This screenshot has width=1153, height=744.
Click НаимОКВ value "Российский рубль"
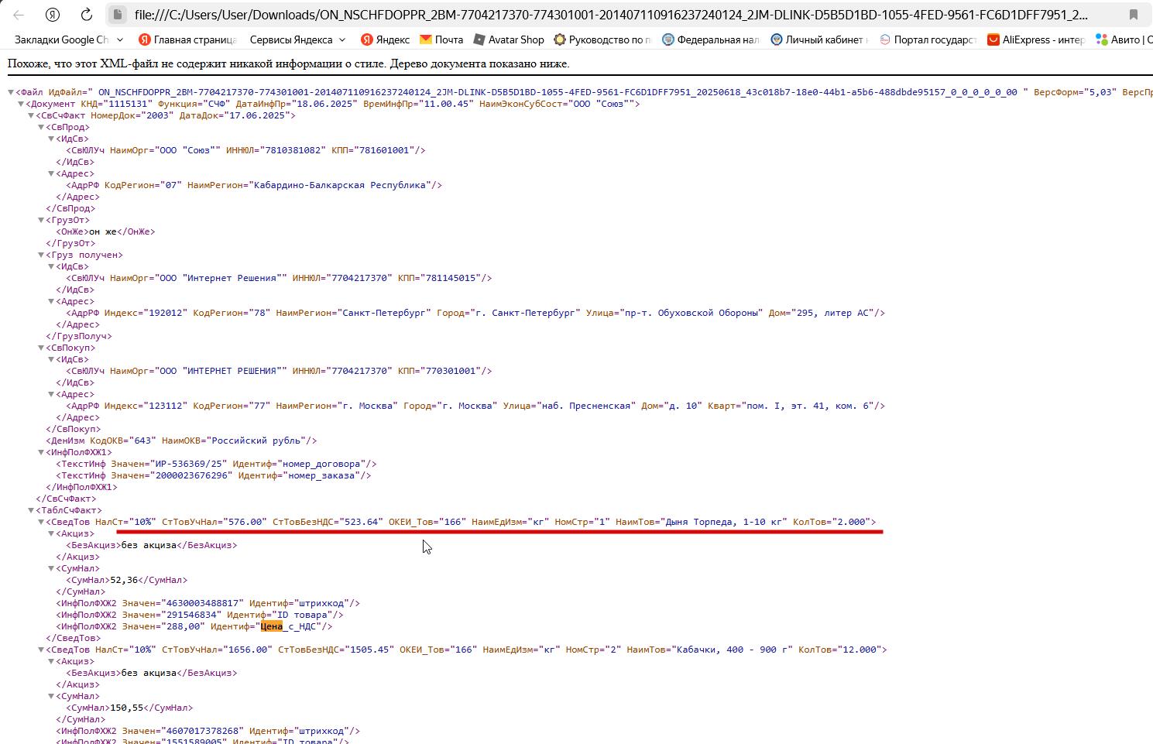(x=256, y=441)
